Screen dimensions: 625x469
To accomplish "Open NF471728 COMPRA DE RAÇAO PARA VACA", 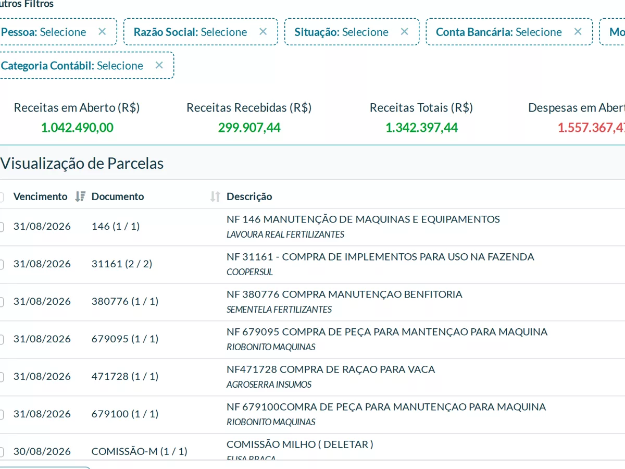I will tap(331, 369).
